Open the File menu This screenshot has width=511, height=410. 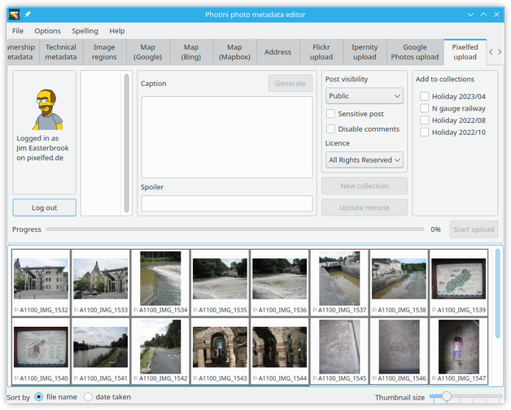click(18, 31)
